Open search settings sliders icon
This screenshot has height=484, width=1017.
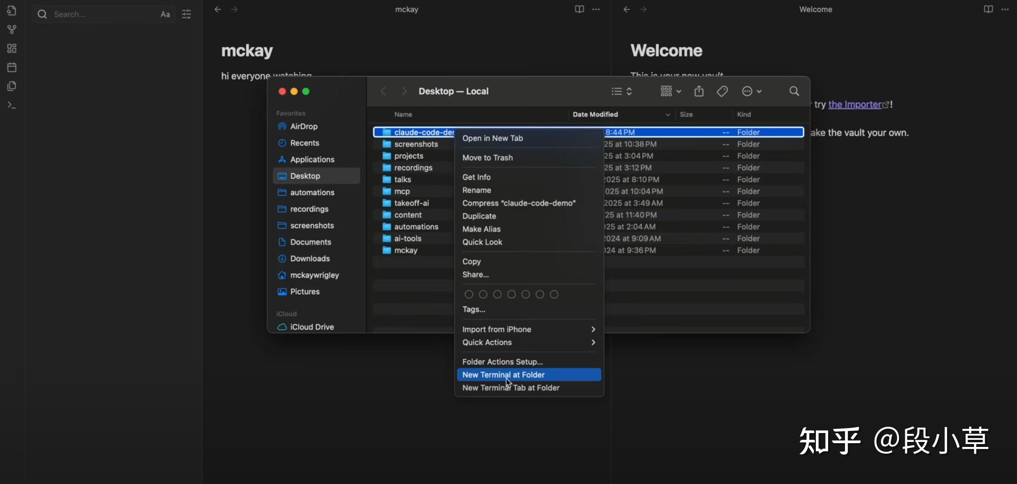[186, 14]
